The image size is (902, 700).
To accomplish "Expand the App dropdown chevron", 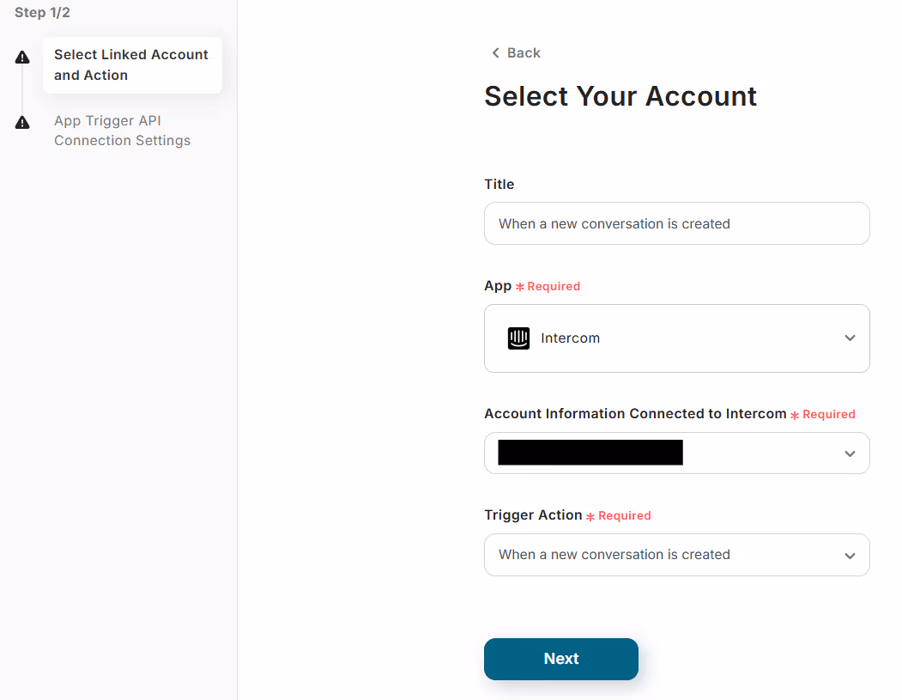I will 850,338.
